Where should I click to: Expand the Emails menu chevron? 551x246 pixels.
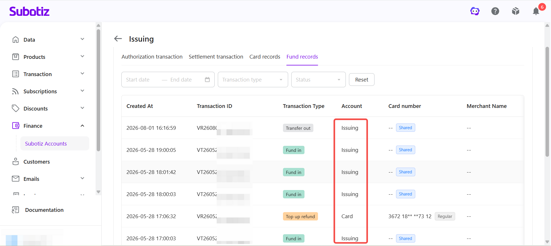click(82, 179)
